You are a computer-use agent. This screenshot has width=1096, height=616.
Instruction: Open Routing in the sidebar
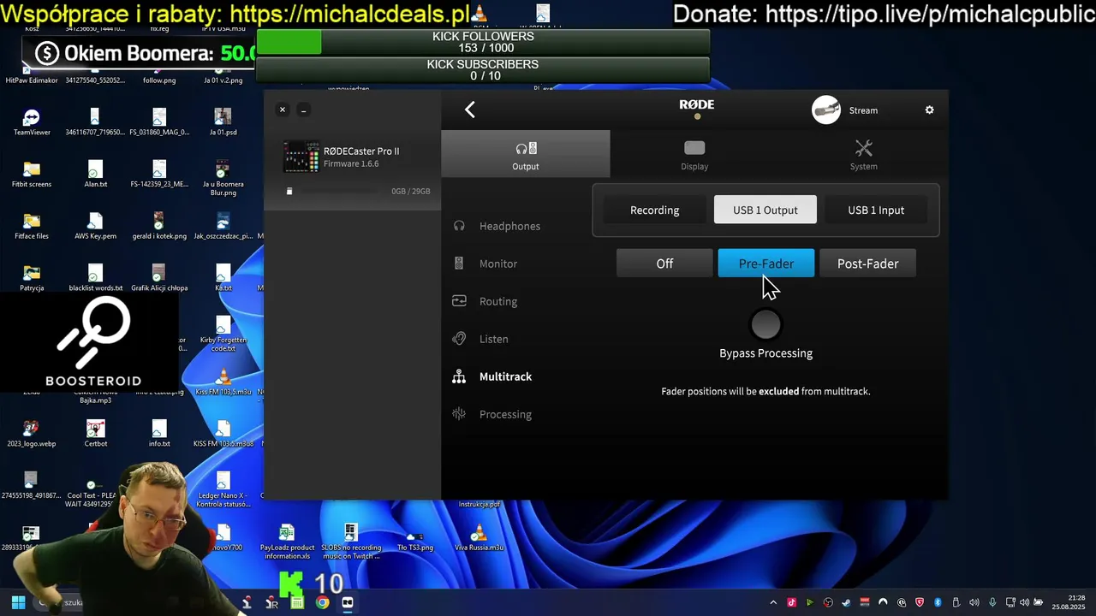coord(498,301)
